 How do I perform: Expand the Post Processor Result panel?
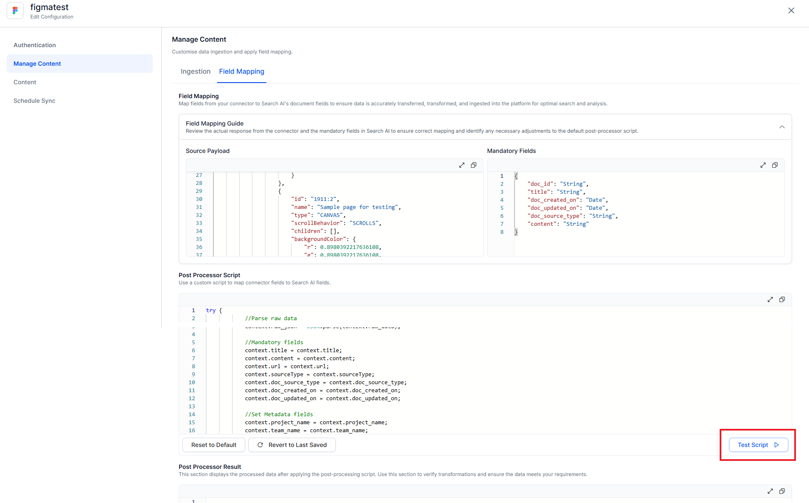tap(770, 491)
